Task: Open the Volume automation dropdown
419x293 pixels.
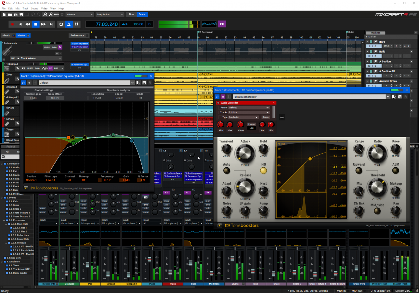Action: [79, 14]
